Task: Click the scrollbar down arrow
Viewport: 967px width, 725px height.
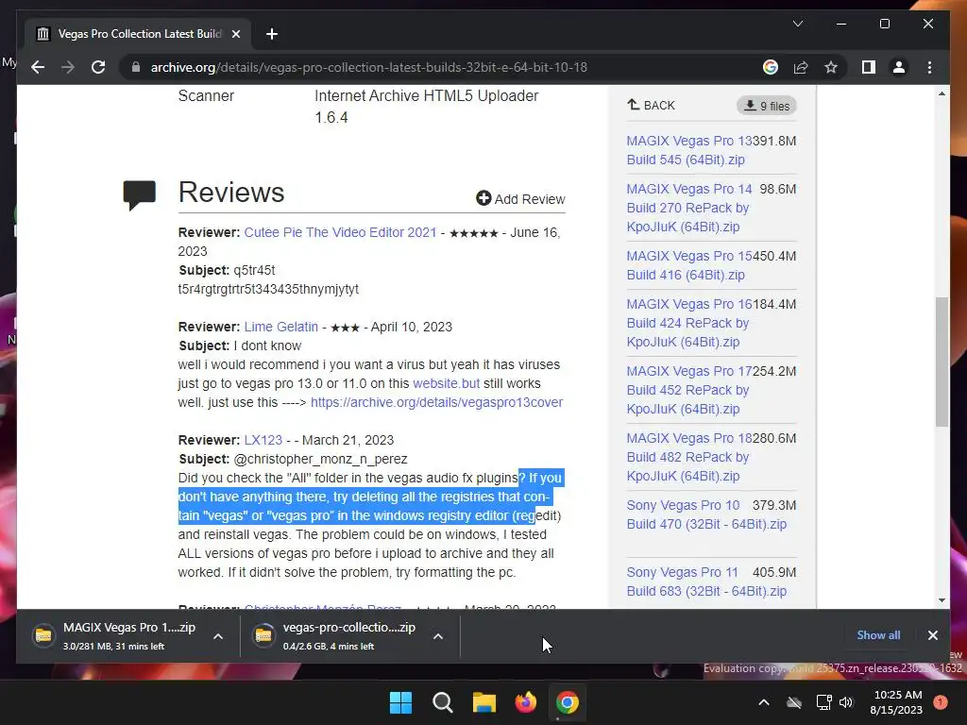Action: pyautogui.click(x=942, y=599)
